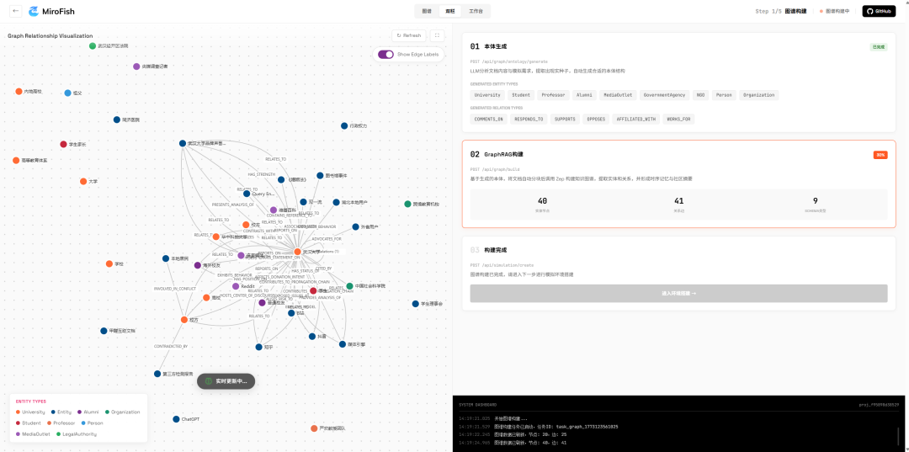Image resolution: width=909 pixels, height=452 pixels.
Task: Switch to the 双栏 view tab
Action: coord(450,11)
